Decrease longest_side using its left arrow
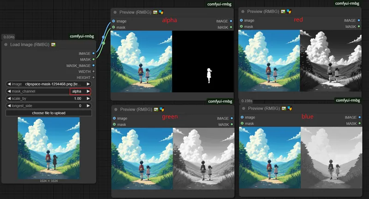The width and height of the screenshot is (369, 199). click(x=9, y=106)
